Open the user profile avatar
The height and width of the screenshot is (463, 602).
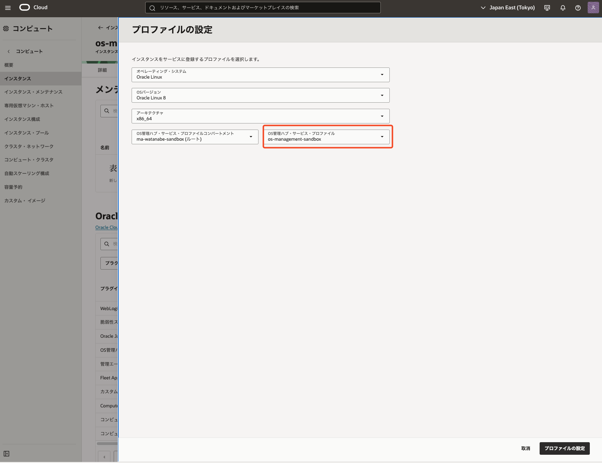(x=593, y=8)
